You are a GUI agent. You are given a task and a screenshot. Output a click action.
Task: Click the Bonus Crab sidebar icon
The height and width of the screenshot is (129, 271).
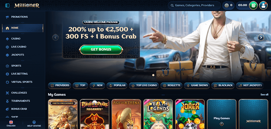point(7,109)
